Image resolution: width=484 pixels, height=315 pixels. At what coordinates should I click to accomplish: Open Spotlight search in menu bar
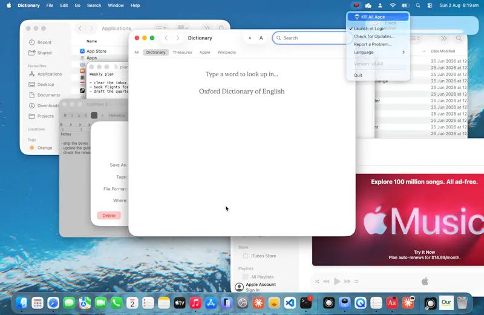(x=418, y=5)
